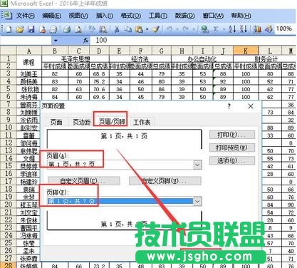The height and width of the screenshot is (268, 297).
Task: Switch to the 页面 tab
Action: pyautogui.click(x=56, y=122)
